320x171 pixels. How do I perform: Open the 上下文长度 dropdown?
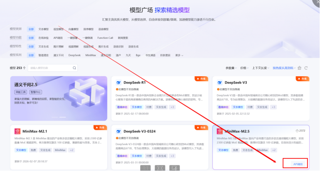click(261, 68)
